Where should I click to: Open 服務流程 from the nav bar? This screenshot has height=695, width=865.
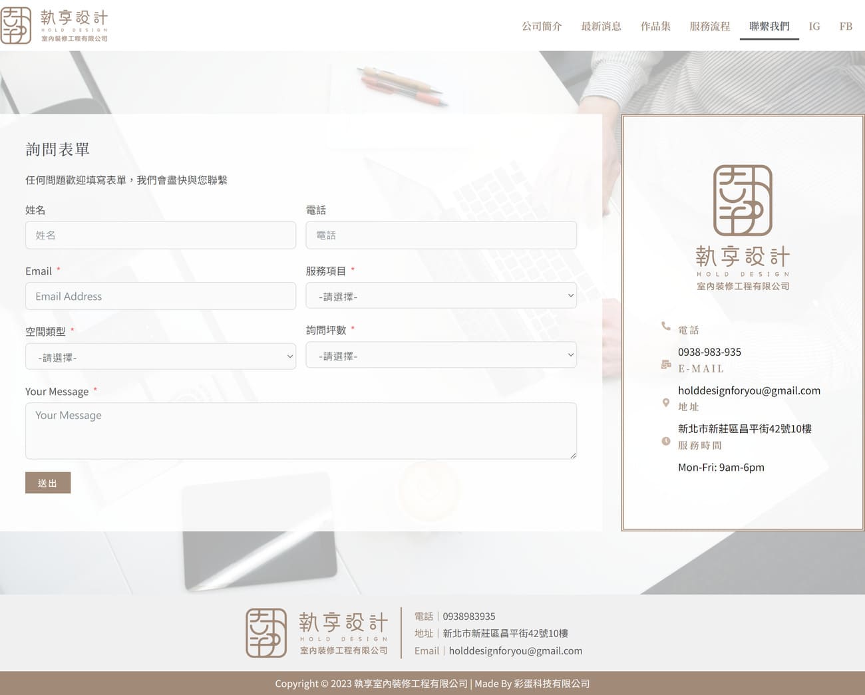[x=709, y=27]
